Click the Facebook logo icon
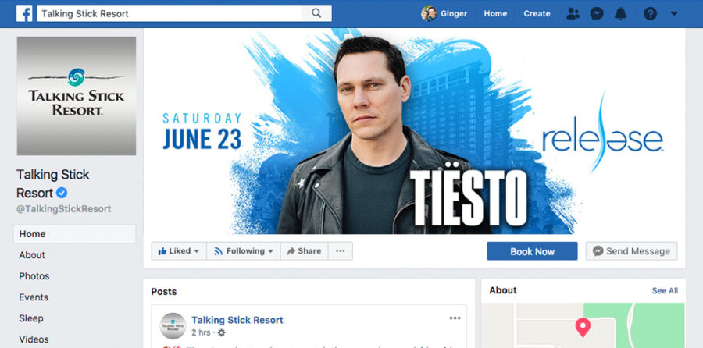Image resolution: width=703 pixels, height=348 pixels. click(x=24, y=13)
